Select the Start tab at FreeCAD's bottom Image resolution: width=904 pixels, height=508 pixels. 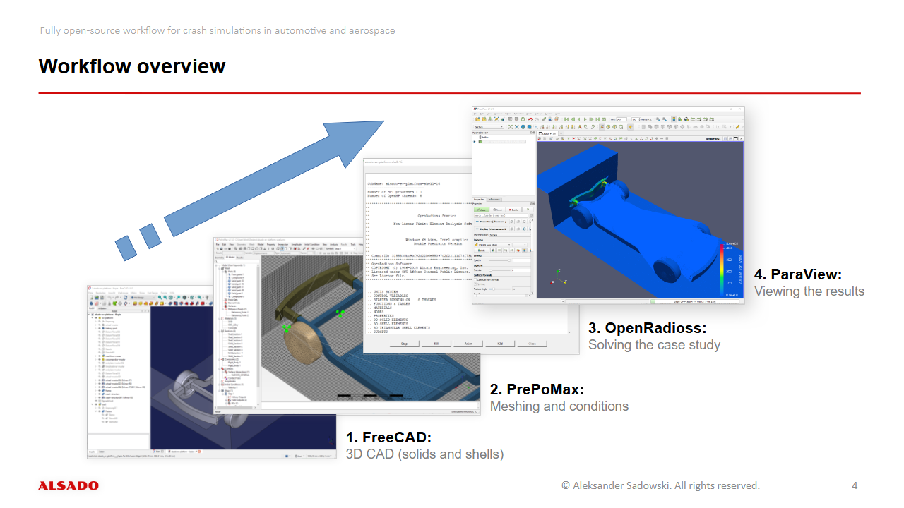coord(157,452)
